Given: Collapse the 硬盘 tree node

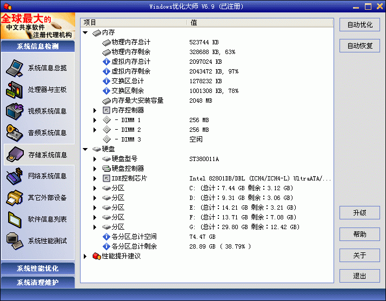Looking at the screenshot, I should (85, 149).
